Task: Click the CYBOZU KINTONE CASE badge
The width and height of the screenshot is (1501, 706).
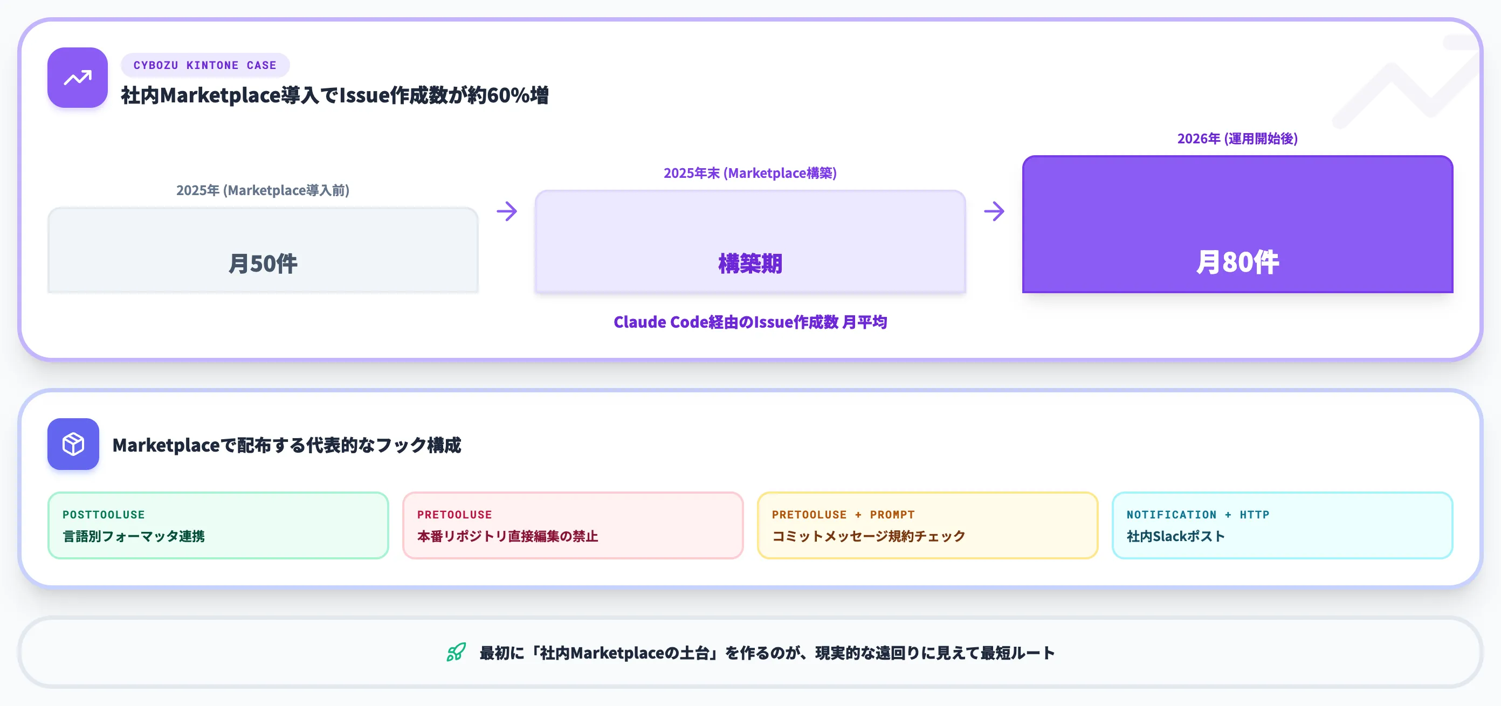Action: [205, 65]
